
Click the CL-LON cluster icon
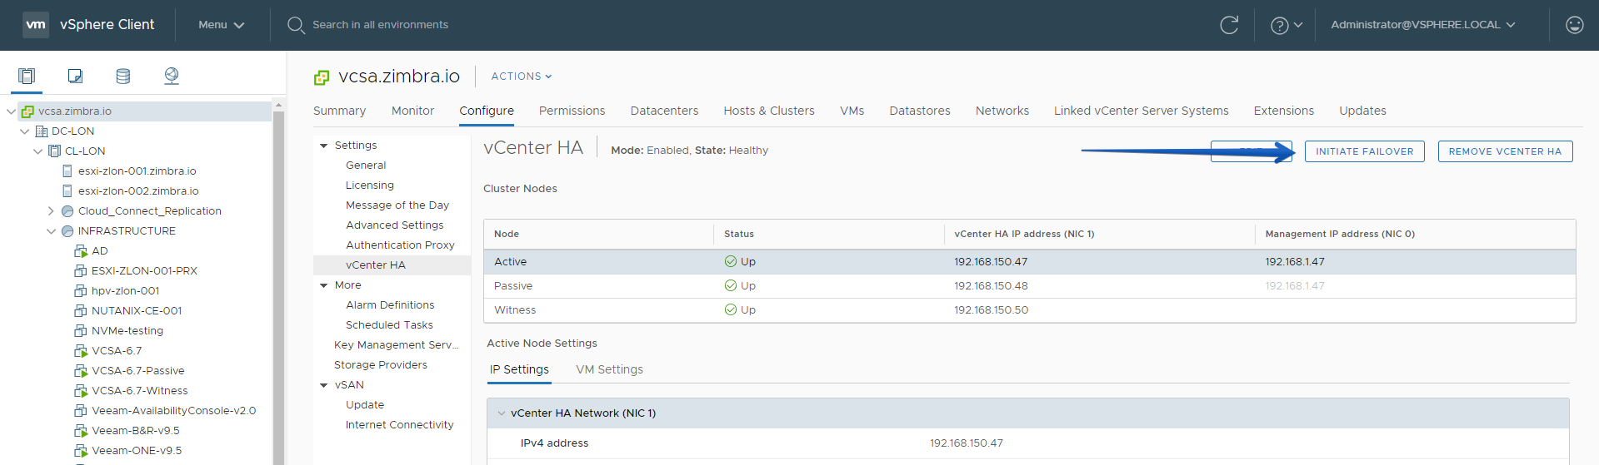coord(55,151)
